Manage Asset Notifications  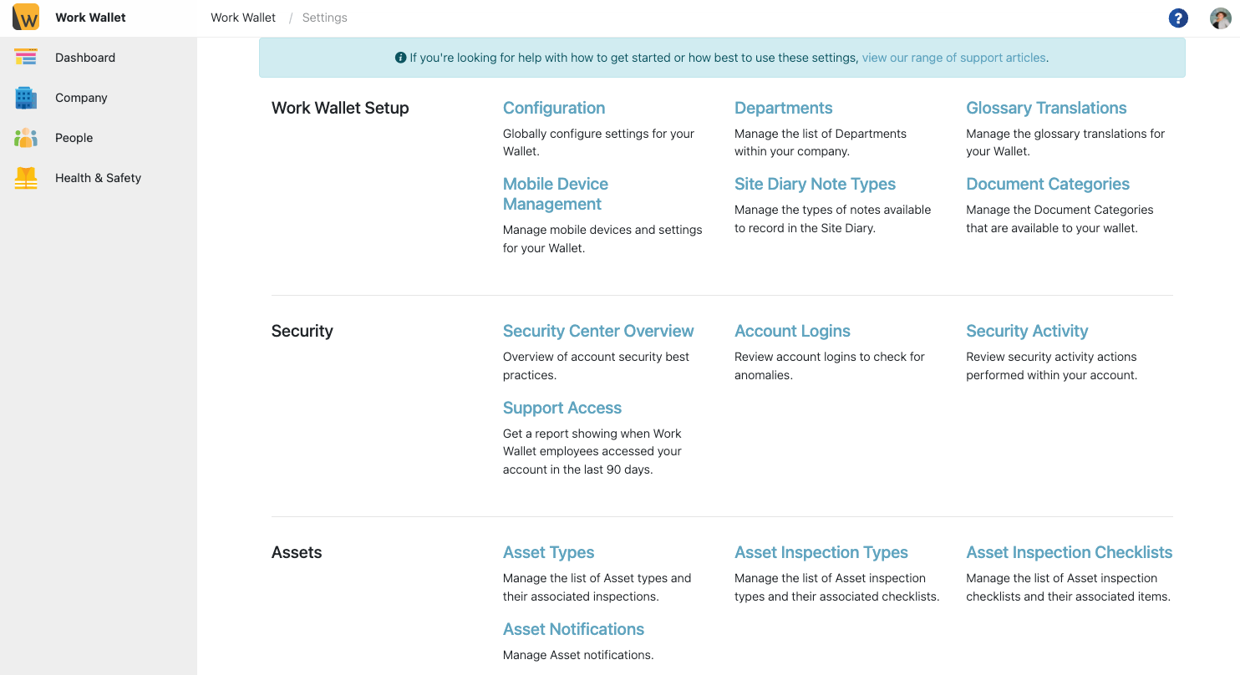click(x=573, y=629)
